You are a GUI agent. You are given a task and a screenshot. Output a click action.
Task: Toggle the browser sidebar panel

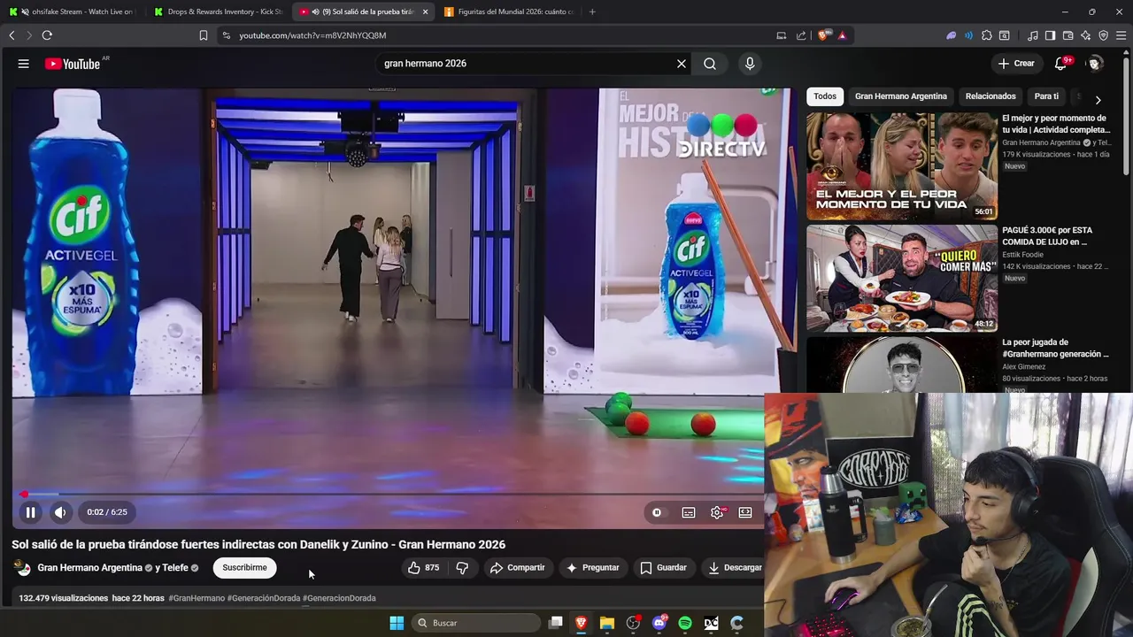point(1050,35)
